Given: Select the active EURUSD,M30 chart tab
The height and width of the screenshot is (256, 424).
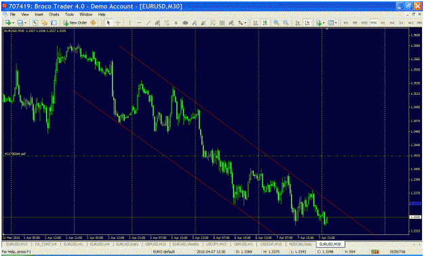Looking at the screenshot, I should (330, 244).
